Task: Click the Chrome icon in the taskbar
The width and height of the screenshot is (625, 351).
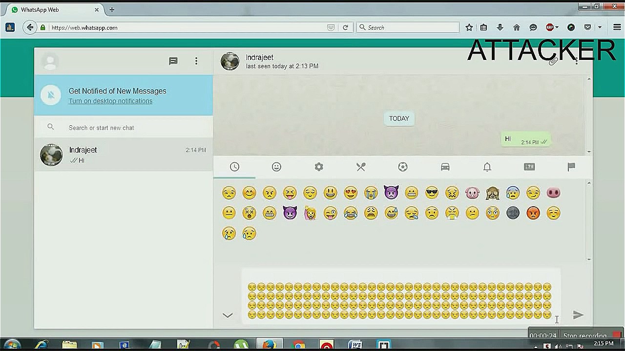Action: [299, 345]
